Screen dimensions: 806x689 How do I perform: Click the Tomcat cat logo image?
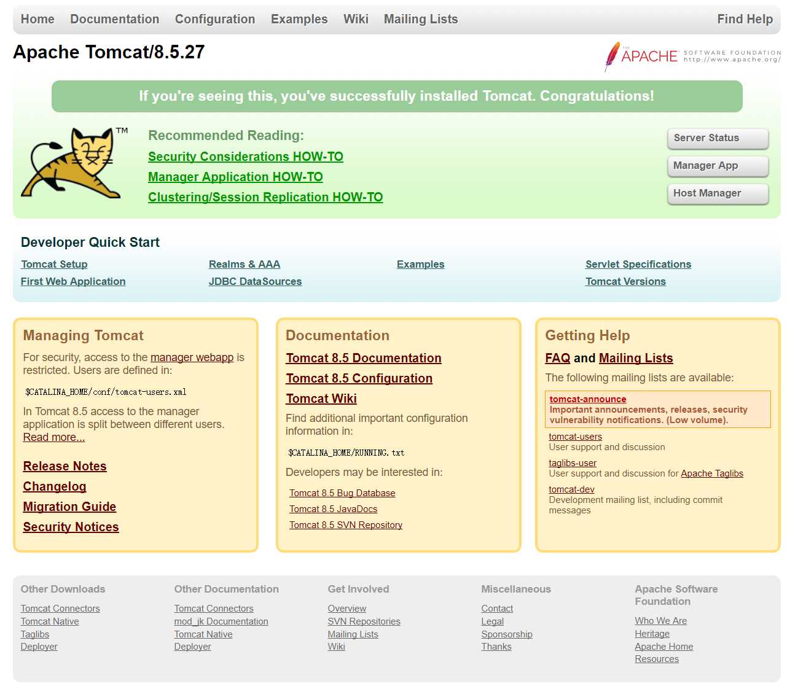pyautogui.click(x=74, y=163)
